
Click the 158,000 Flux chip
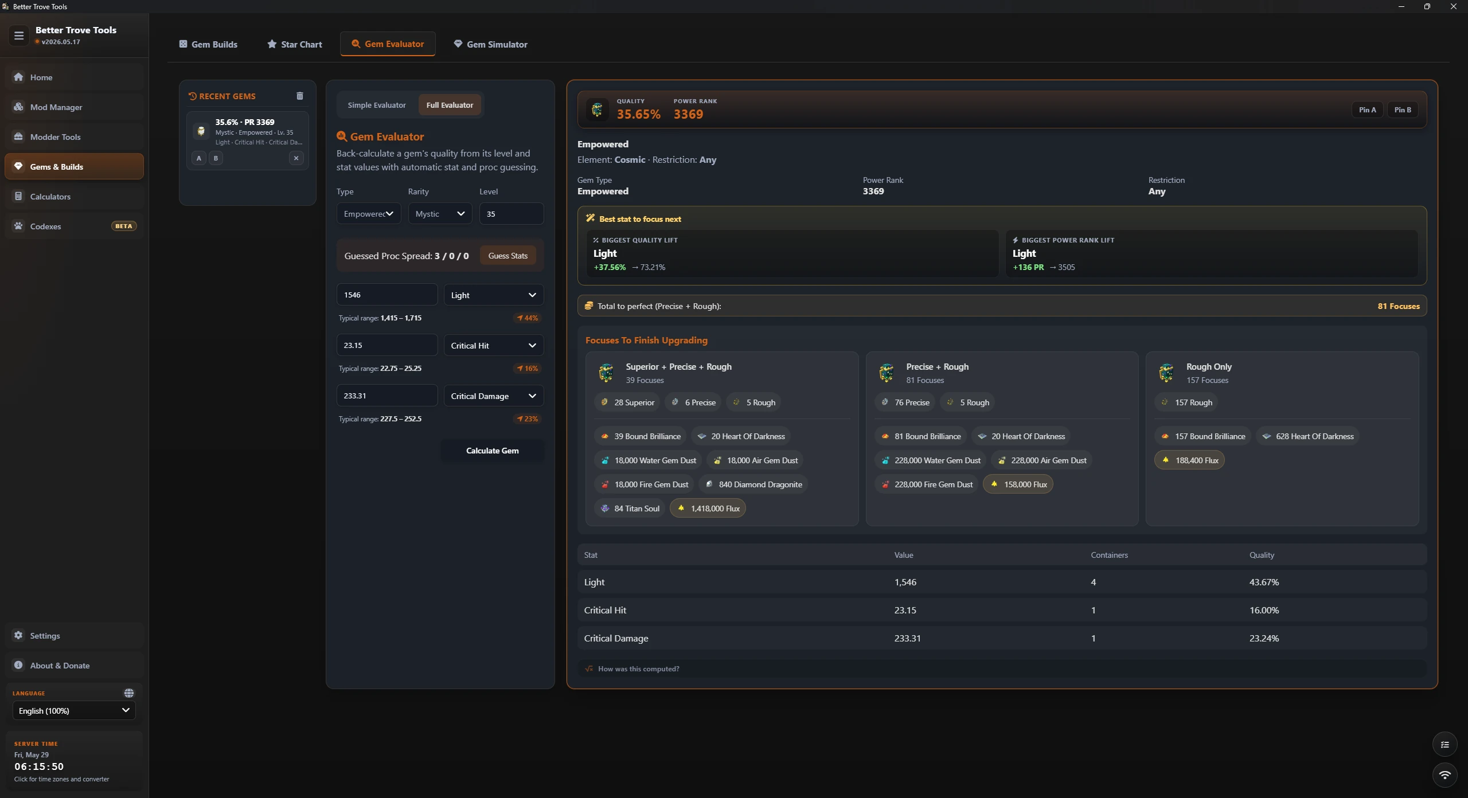point(1018,484)
